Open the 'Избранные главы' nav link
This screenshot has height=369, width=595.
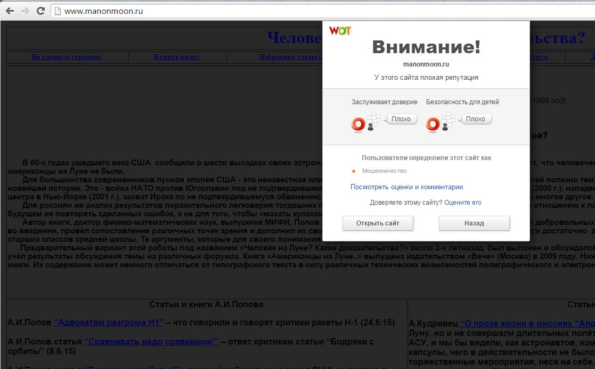[x=291, y=57]
